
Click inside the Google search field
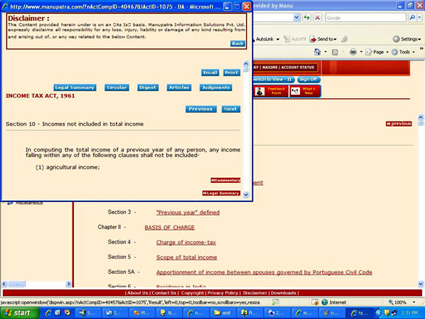[366, 18]
